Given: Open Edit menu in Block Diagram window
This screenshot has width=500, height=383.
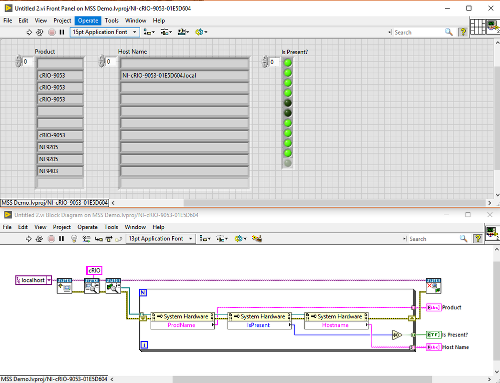Looking at the screenshot, I should [x=23, y=227].
